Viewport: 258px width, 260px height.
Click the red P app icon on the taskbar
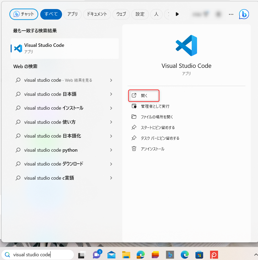[x=214, y=255]
